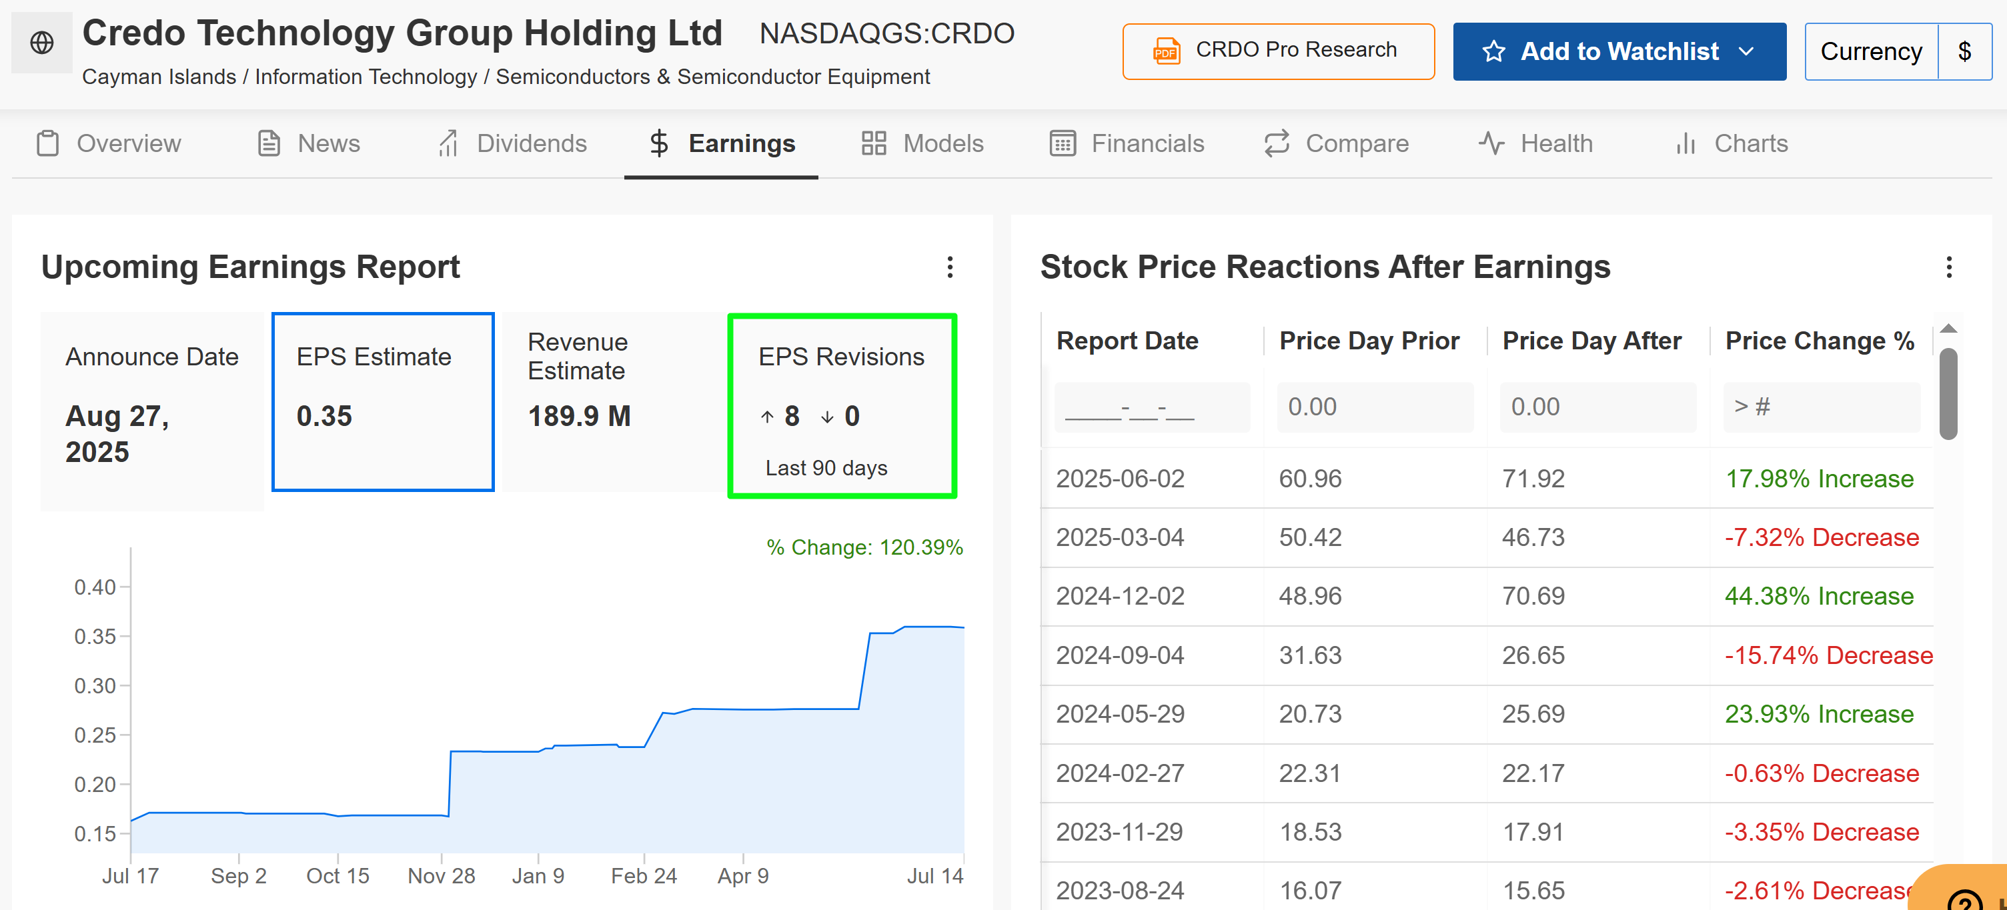Image resolution: width=2007 pixels, height=910 pixels.
Task: Click the NASDAQGS:CRDO ticker text
Action: [x=886, y=33]
